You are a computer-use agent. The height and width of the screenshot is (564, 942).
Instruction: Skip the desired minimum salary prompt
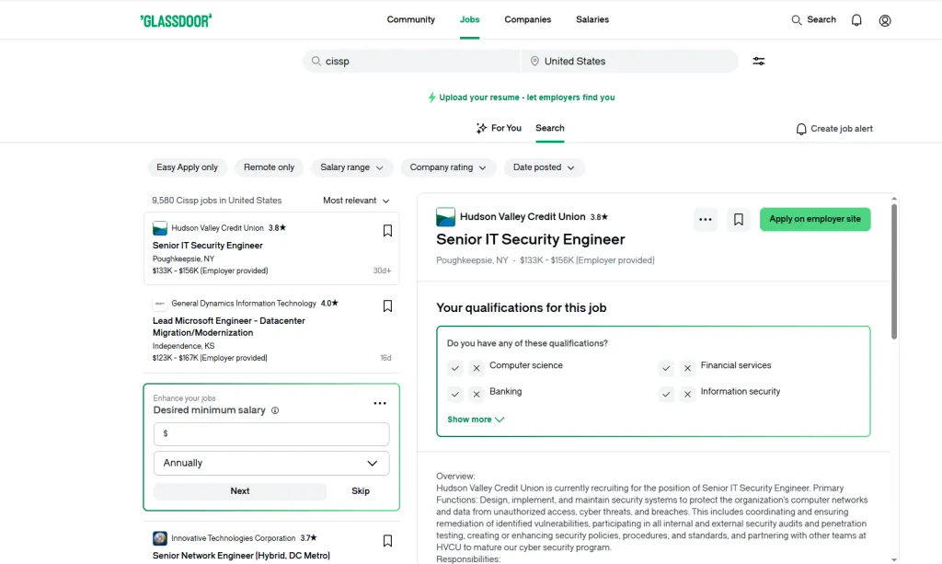pyautogui.click(x=361, y=491)
